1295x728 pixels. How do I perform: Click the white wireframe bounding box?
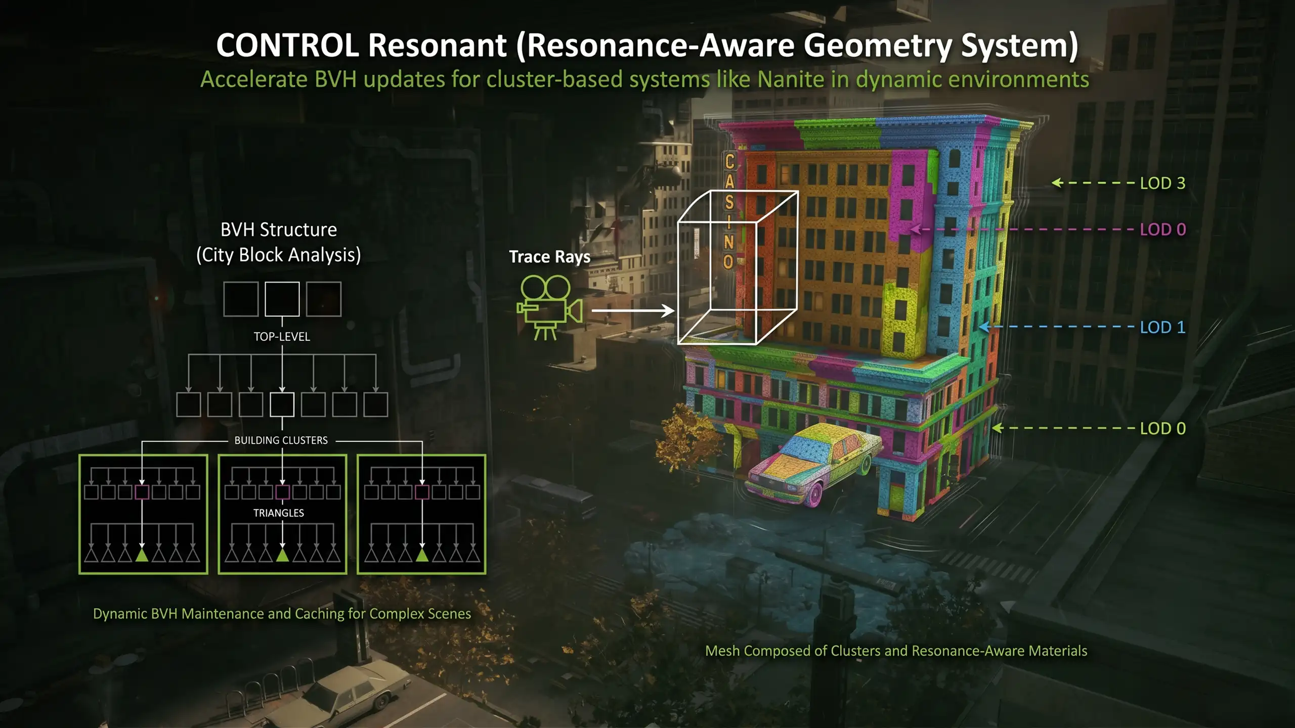click(738, 267)
